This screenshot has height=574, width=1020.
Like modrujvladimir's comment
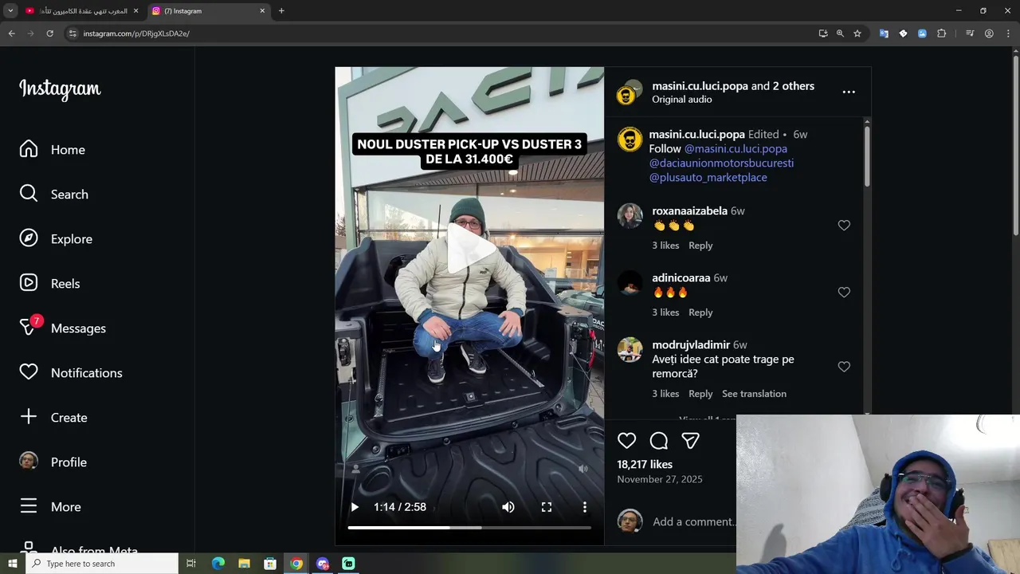coord(844,367)
